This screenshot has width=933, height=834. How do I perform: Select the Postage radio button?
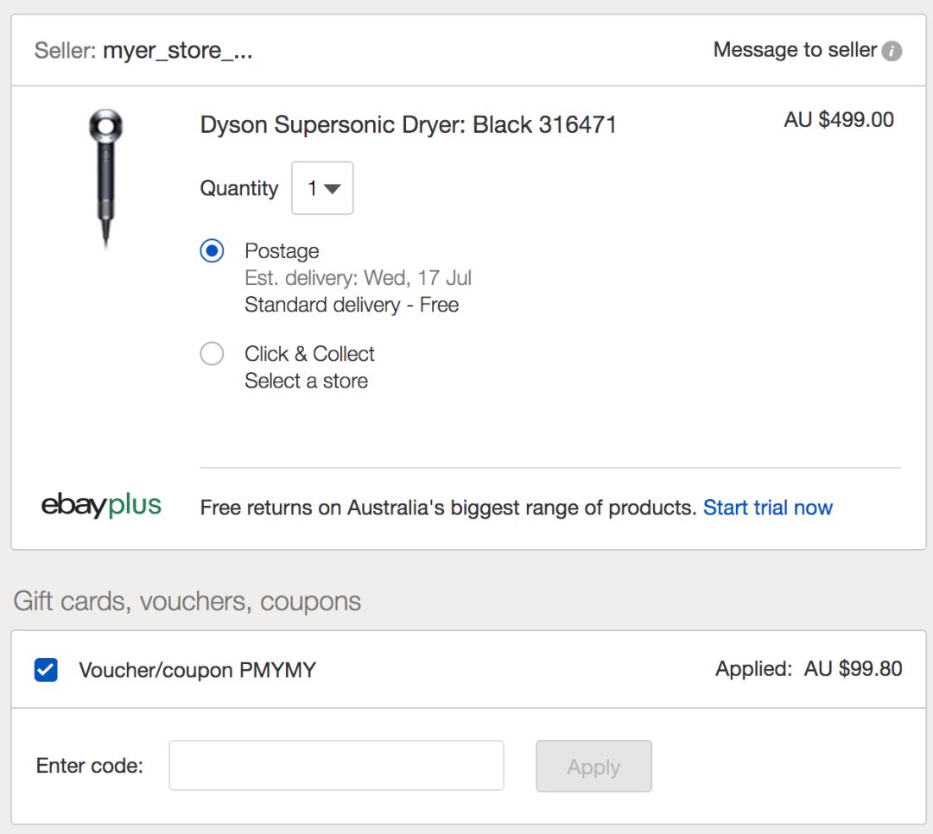[212, 251]
